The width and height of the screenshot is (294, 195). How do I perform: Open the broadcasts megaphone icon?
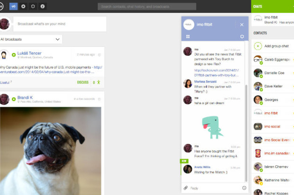pyautogui.click(x=13, y=6)
